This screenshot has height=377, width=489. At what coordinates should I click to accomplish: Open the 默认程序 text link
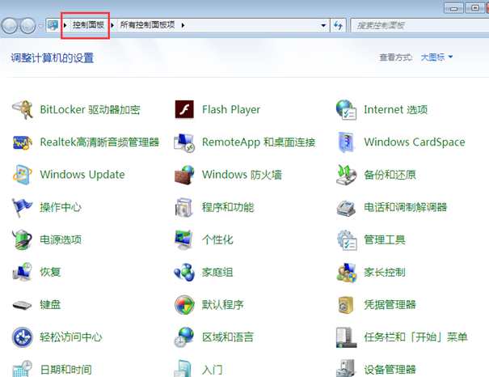click(x=222, y=305)
